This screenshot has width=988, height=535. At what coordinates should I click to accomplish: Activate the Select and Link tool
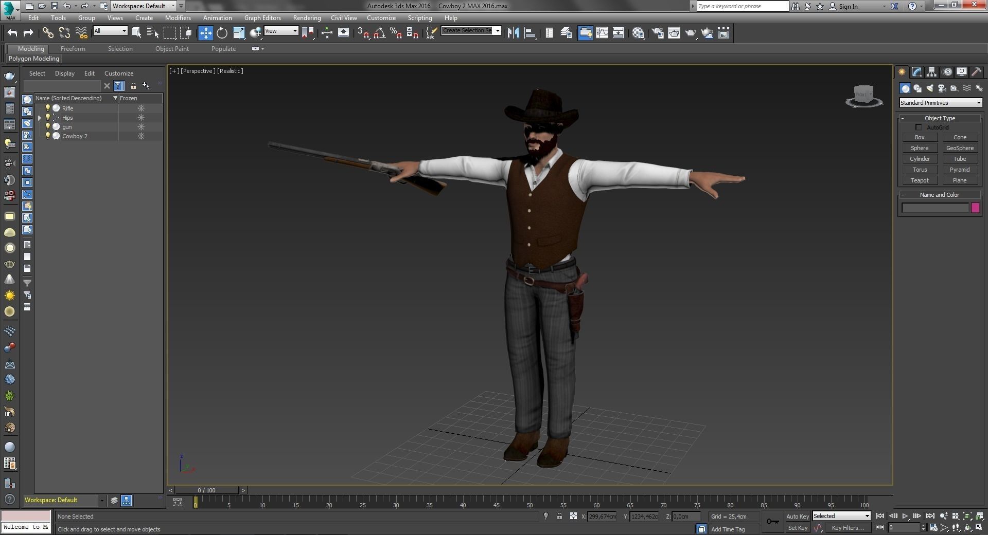[x=48, y=33]
